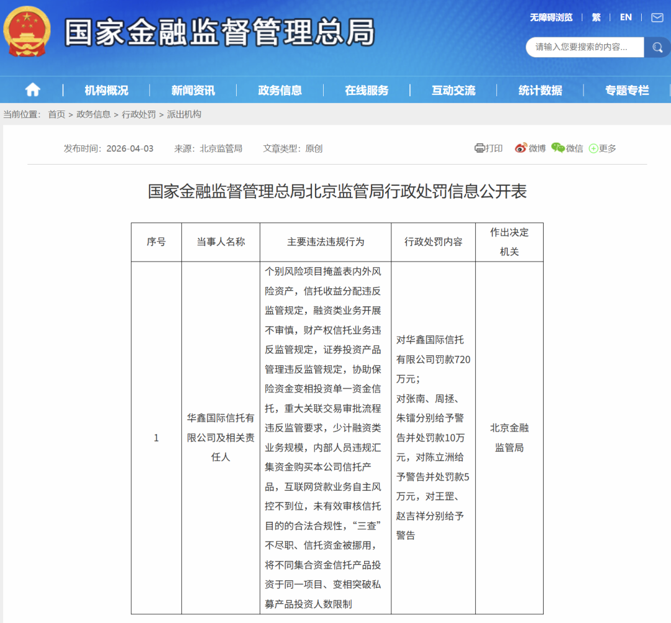Open the mail envelope icon
This screenshot has width=671, height=623.
(657, 17)
